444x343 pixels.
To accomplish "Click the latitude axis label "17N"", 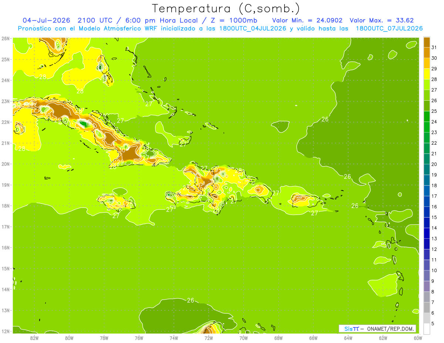I will 6,226.
